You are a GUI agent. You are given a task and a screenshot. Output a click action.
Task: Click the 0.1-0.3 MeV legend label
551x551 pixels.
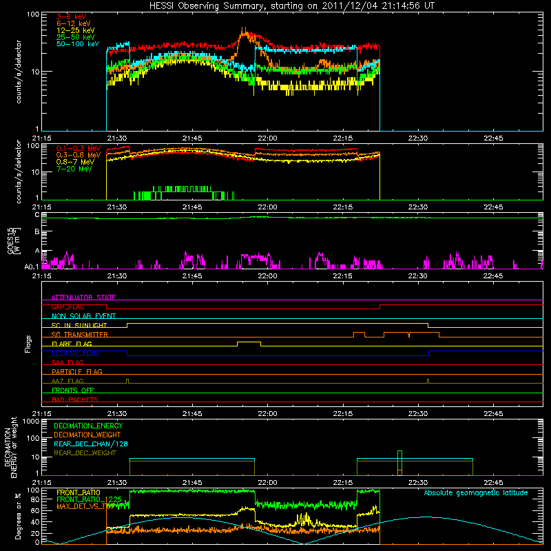click(x=79, y=148)
